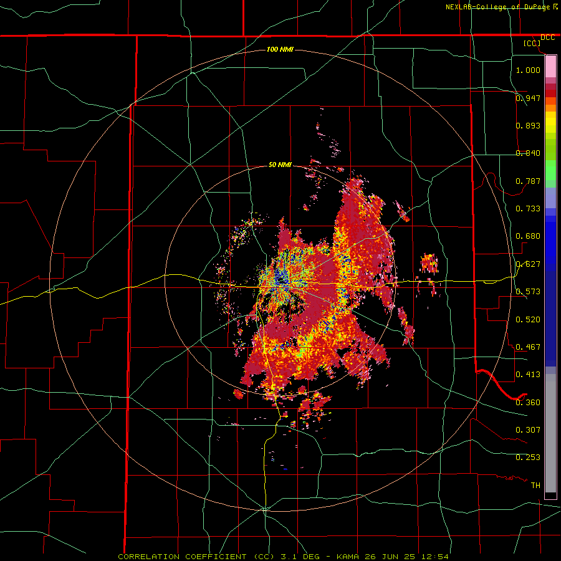Click the 100 NMI range ring label
561x561 pixels.
click(280, 49)
